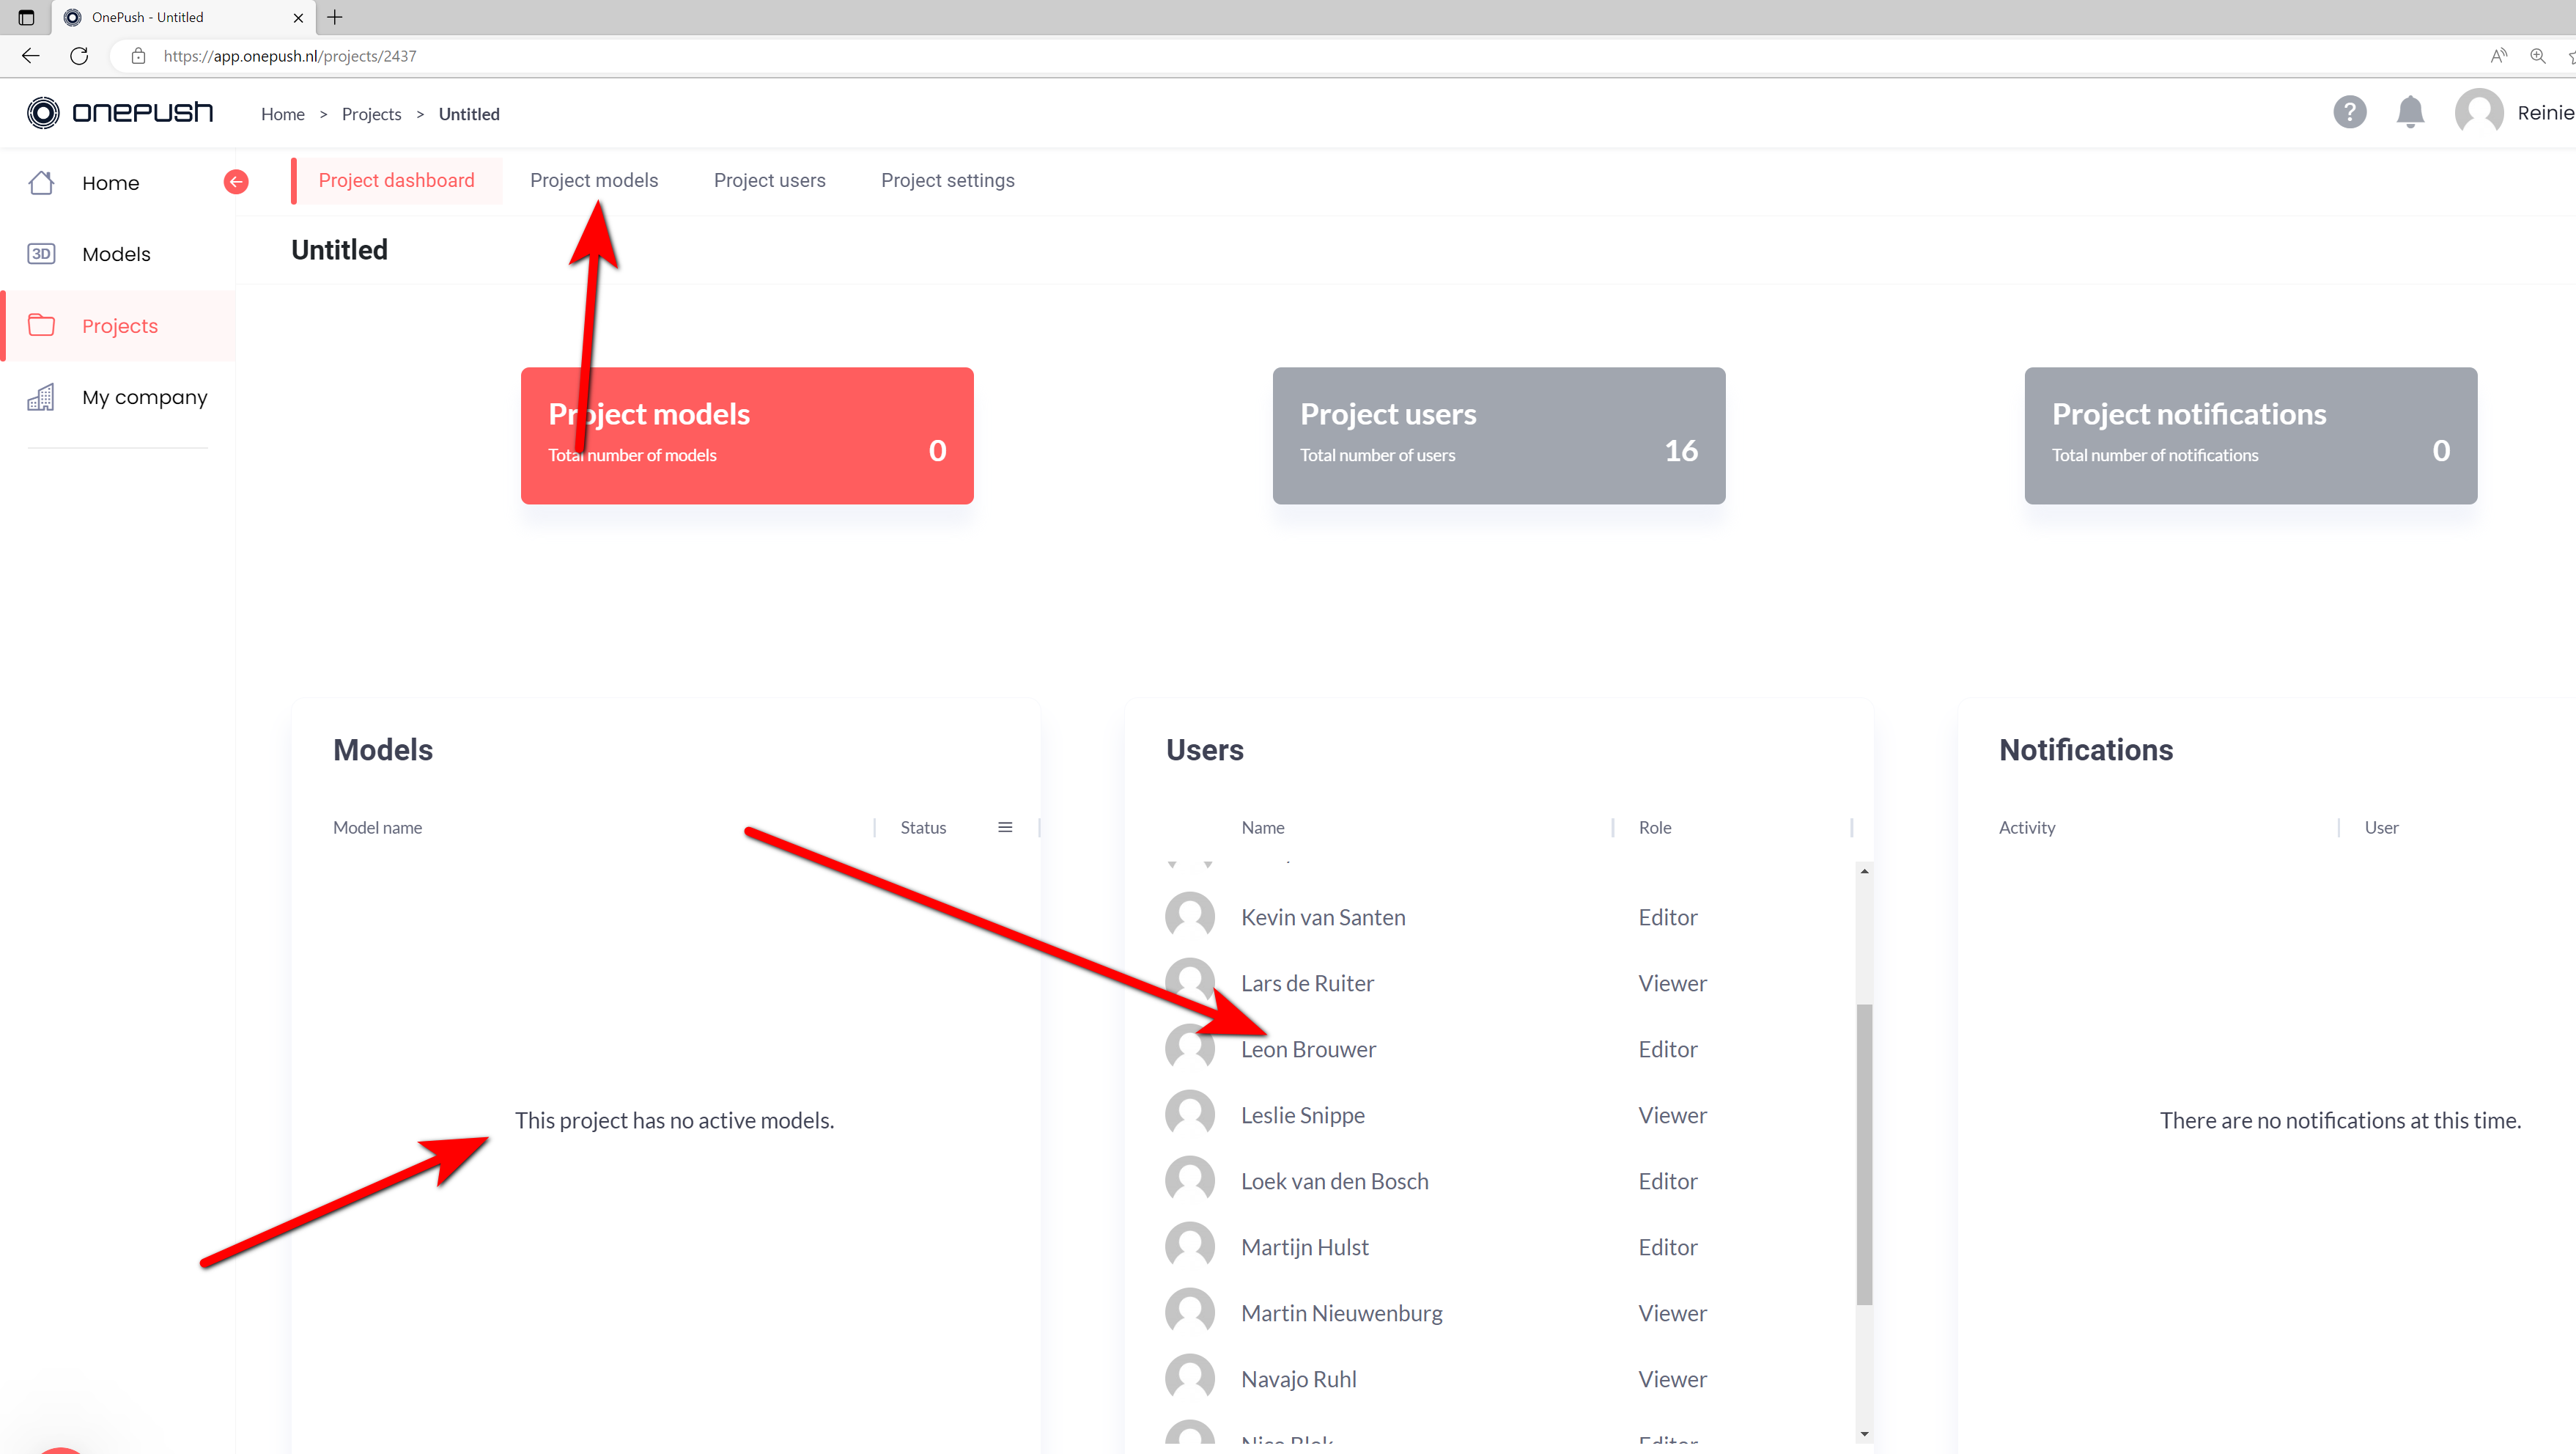Click Navajo Ruhl's Viewer role
This screenshot has height=1454, width=2576.
click(x=1672, y=1379)
